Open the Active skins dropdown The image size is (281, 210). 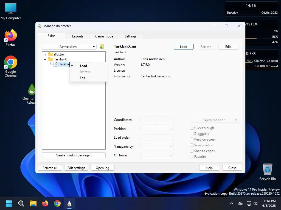coord(69,46)
